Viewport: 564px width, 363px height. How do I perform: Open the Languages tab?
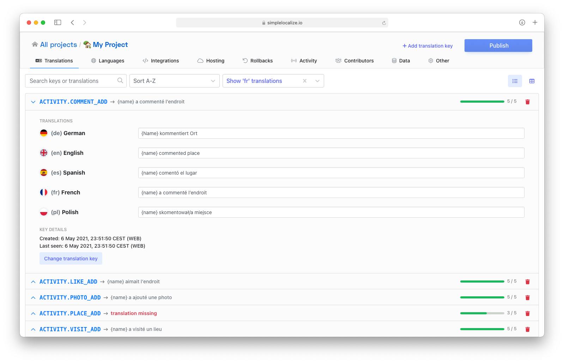[108, 61]
